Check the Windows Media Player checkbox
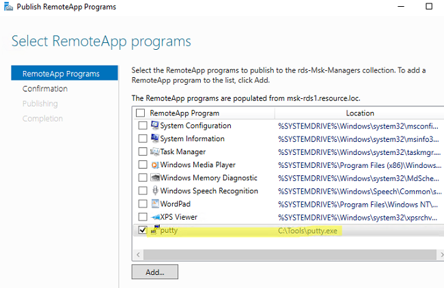Viewport: 444px width, 288px height. (143, 164)
